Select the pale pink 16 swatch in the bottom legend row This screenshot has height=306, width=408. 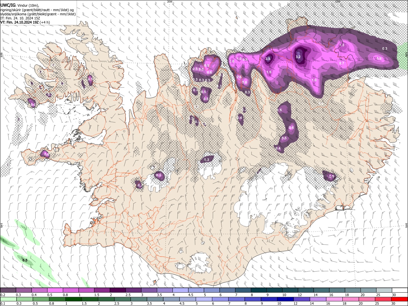point(334,299)
